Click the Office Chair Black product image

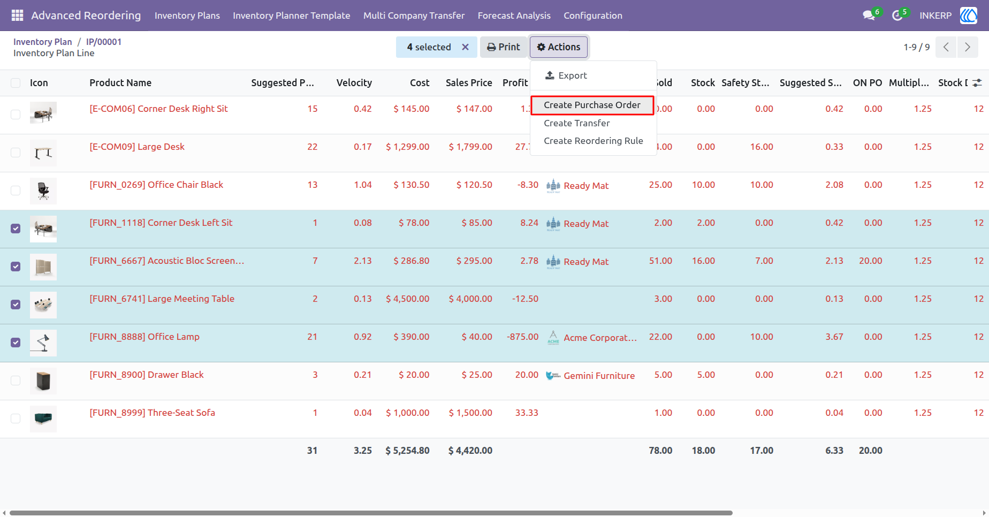pos(43,191)
